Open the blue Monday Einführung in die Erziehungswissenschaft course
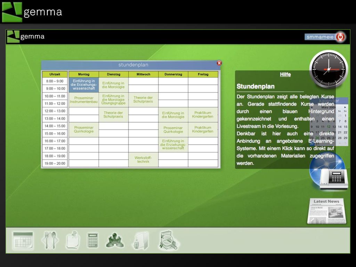Image resolution: width=356 pixels, height=267 pixels. click(84, 85)
